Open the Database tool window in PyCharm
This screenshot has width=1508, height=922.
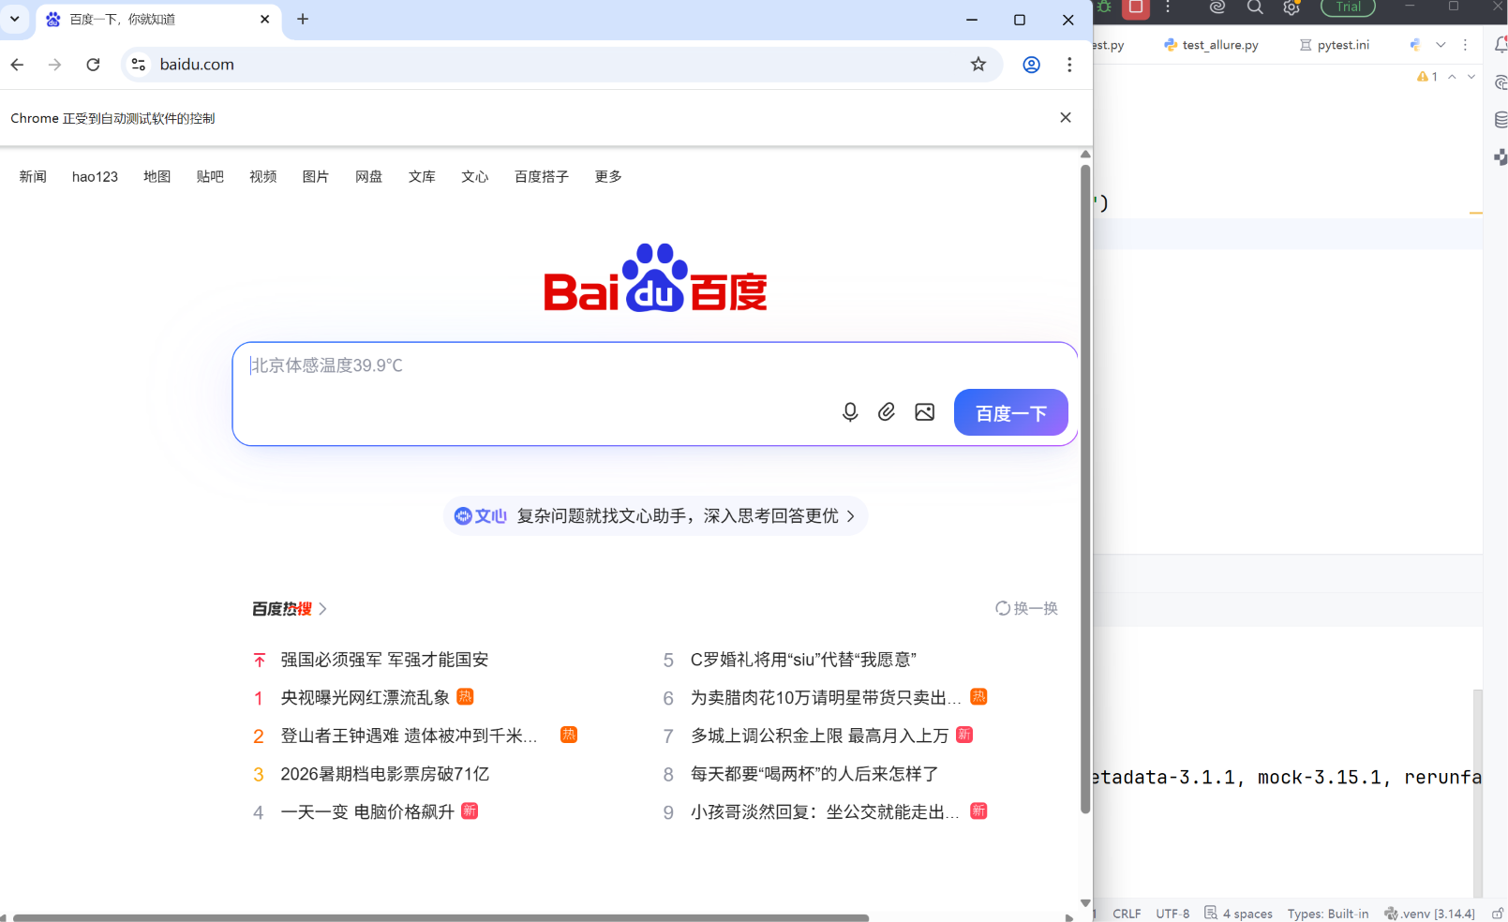(1501, 119)
